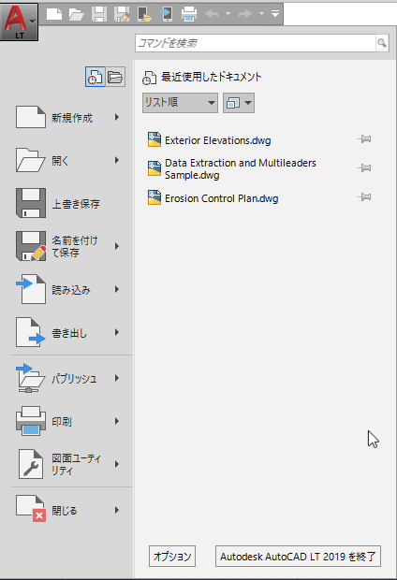The width and height of the screenshot is (397, 580).
Task: Click Erosion Control Plan.dwg file icon
Action: (154, 197)
